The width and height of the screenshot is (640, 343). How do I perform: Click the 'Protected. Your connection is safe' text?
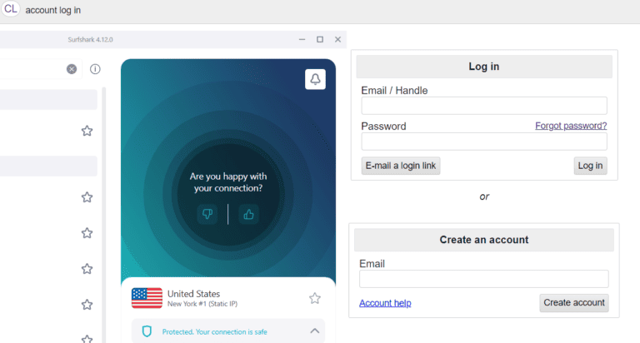[215, 331]
